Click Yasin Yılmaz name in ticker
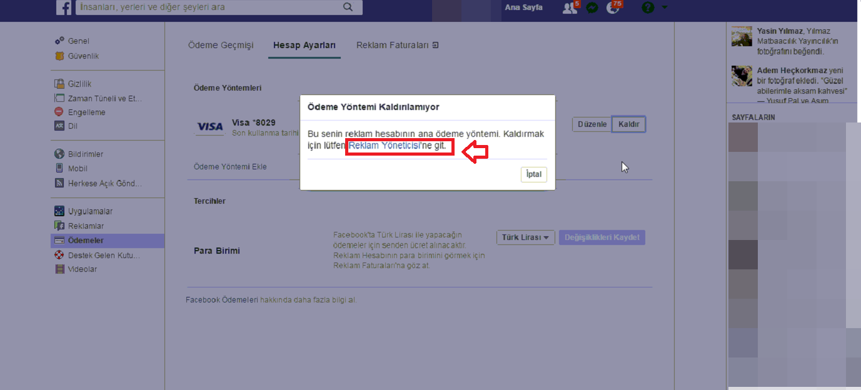Image resolution: width=861 pixels, height=390 pixels. 780,31
